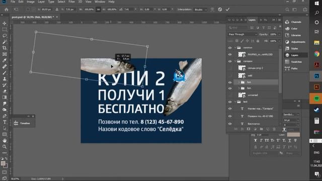Viewport: 322px width, 181px height.
Task: Select the Brush tool
Action: tap(5, 72)
